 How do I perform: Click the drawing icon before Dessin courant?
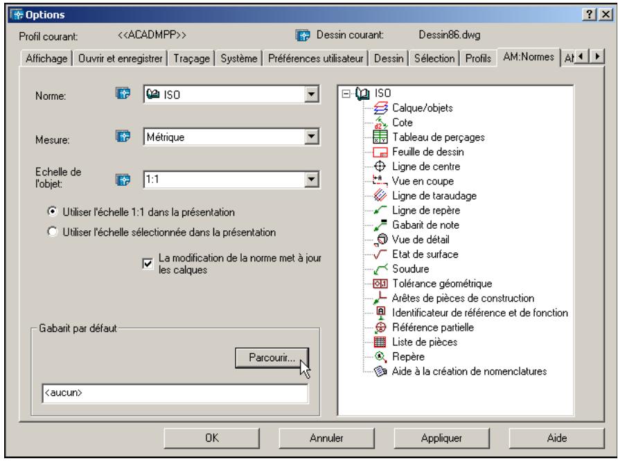click(x=303, y=35)
